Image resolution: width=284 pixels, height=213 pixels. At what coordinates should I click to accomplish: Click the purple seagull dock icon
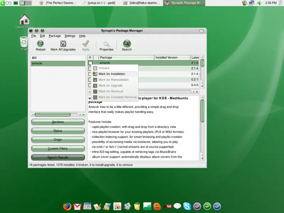pos(197,206)
